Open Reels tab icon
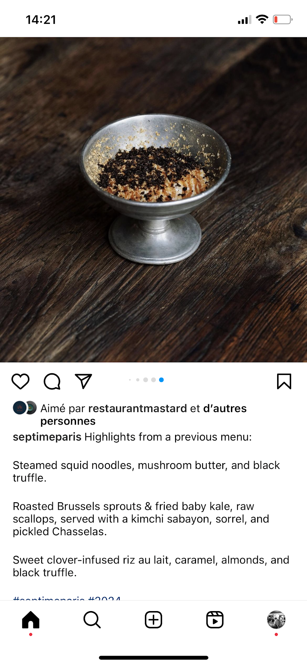The width and height of the screenshot is (307, 666). pos(215,620)
